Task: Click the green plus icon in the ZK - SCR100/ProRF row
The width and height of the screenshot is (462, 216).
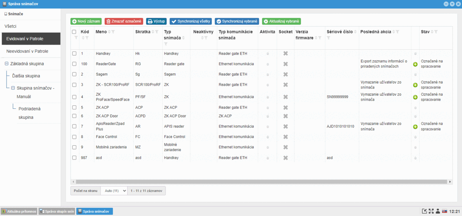Action: pyautogui.click(x=415, y=85)
